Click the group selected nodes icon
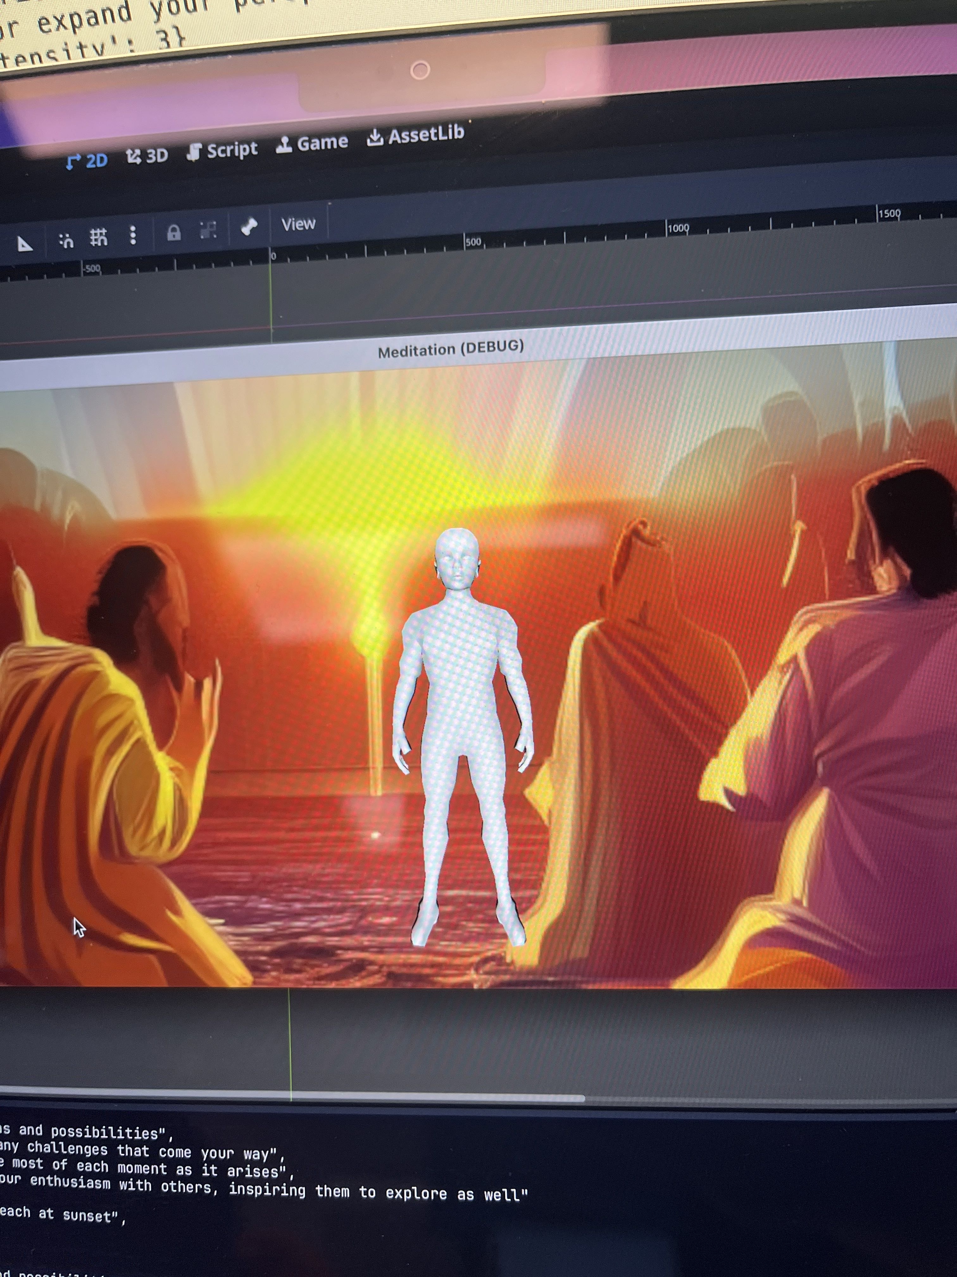 click(x=208, y=230)
